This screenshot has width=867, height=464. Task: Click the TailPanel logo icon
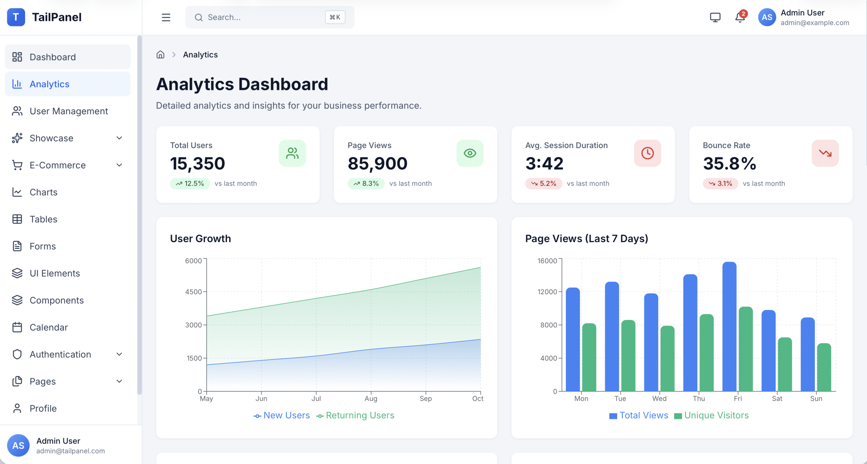coord(16,17)
